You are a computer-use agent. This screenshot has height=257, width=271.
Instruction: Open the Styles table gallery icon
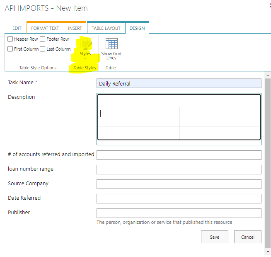(x=85, y=44)
